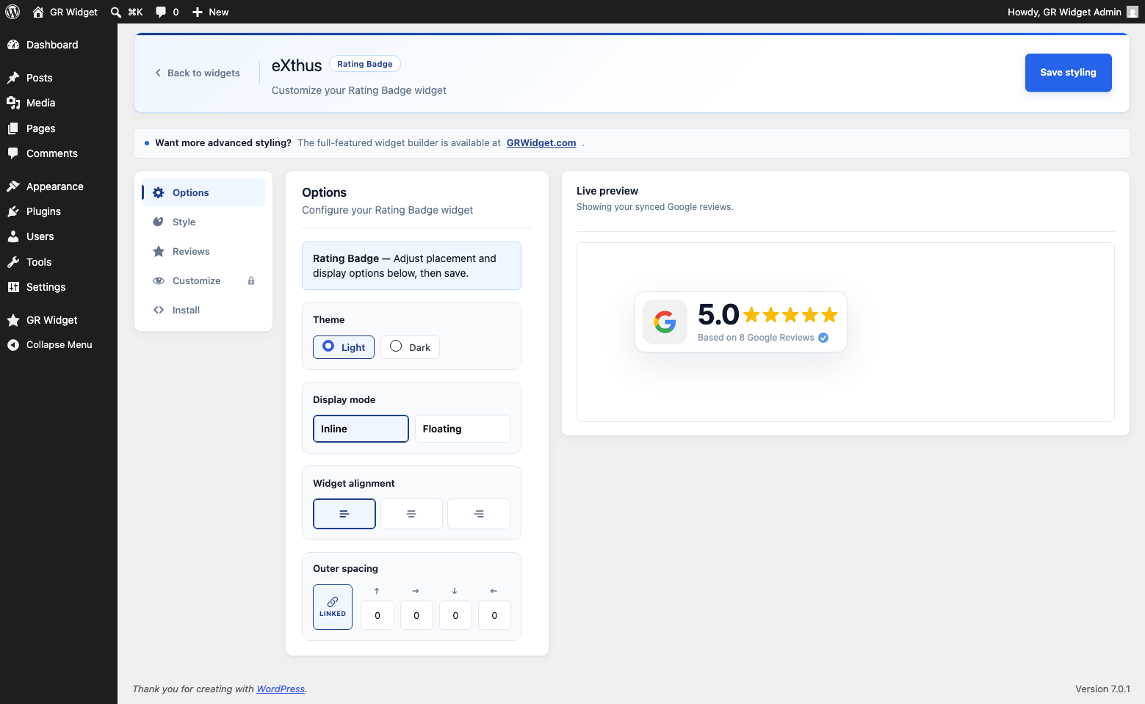This screenshot has width=1145, height=704.
Task: Click Save styling button
Action: 1068,73
